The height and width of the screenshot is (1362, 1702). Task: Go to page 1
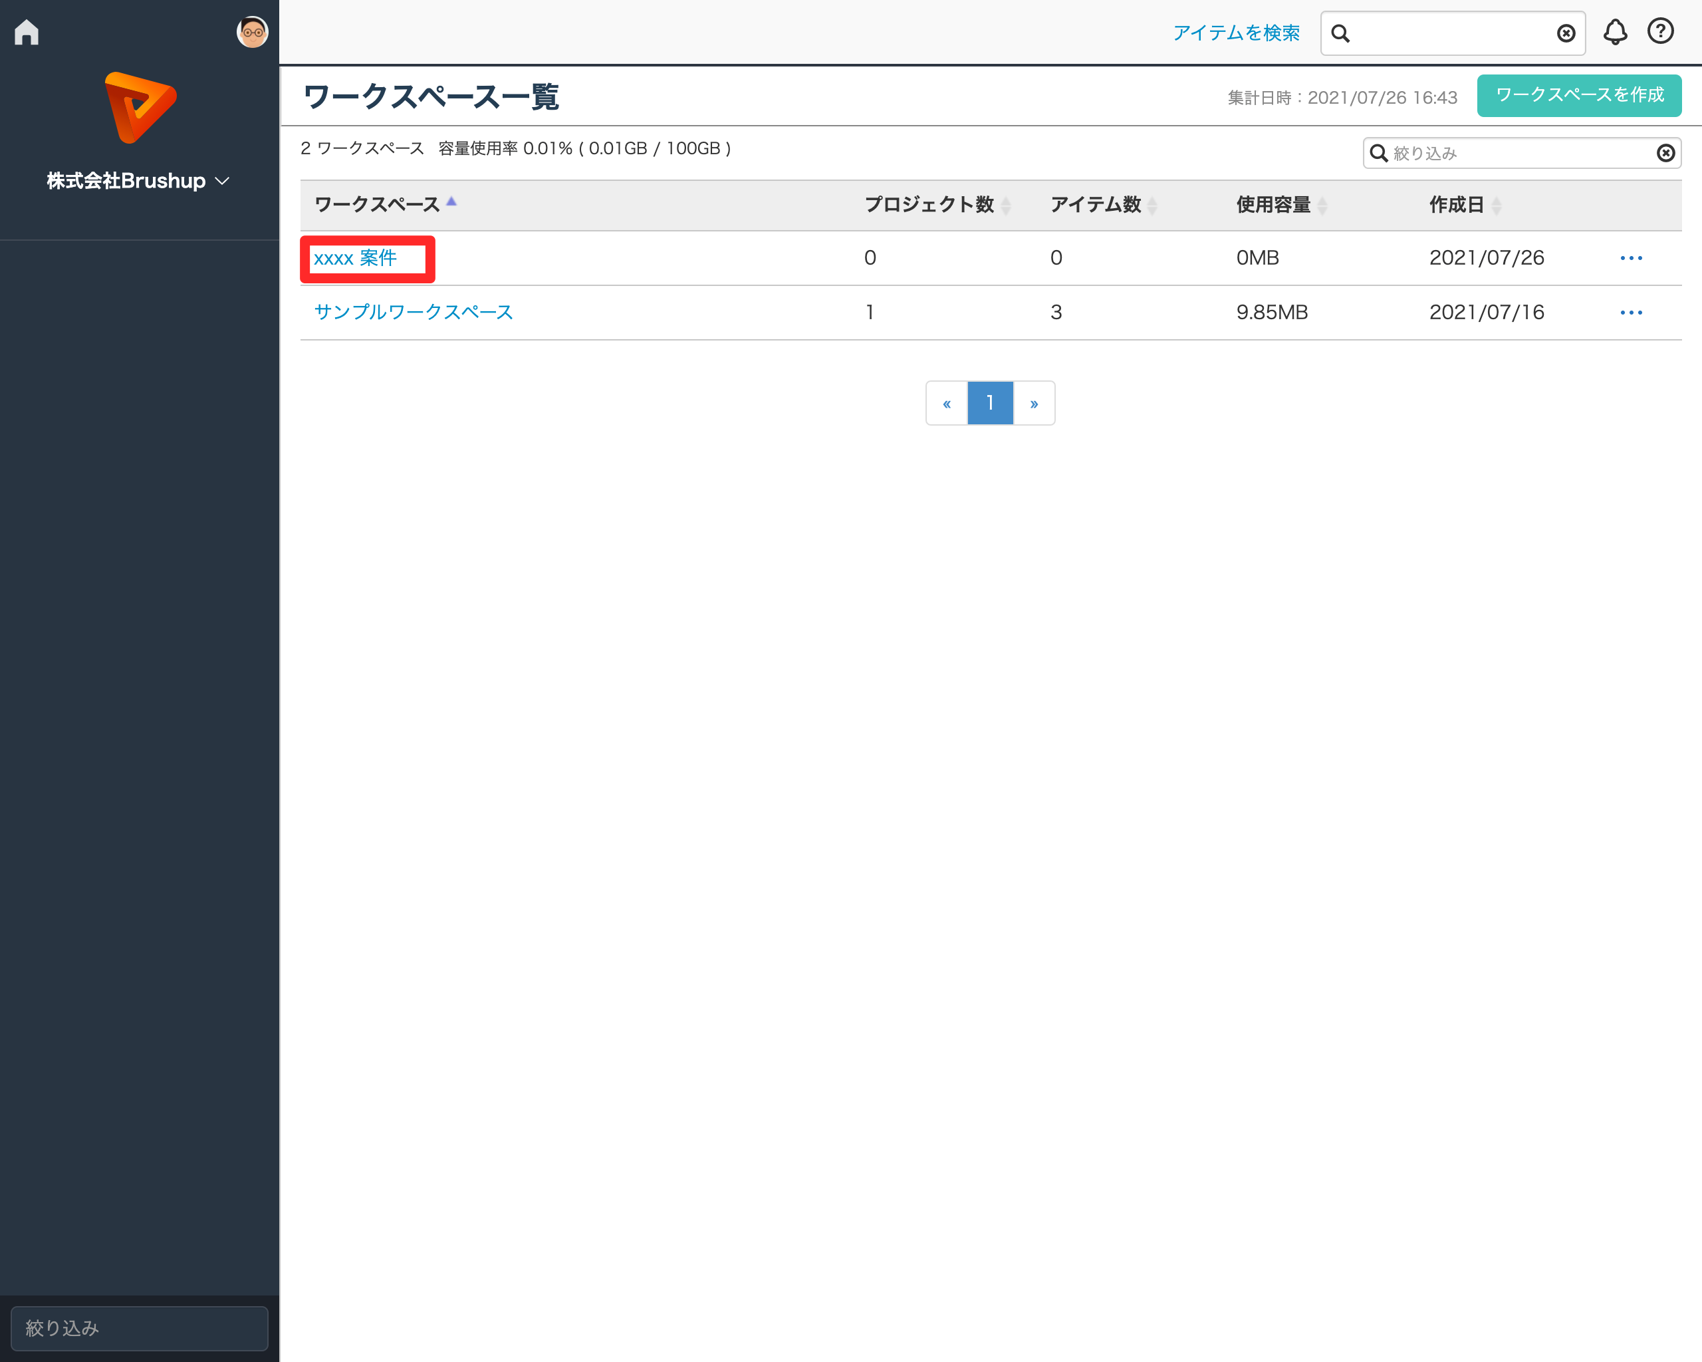point(990,404)
